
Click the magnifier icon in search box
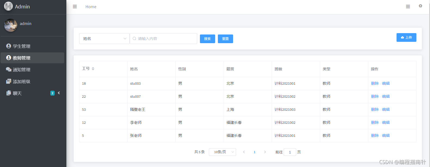point(134,39)
